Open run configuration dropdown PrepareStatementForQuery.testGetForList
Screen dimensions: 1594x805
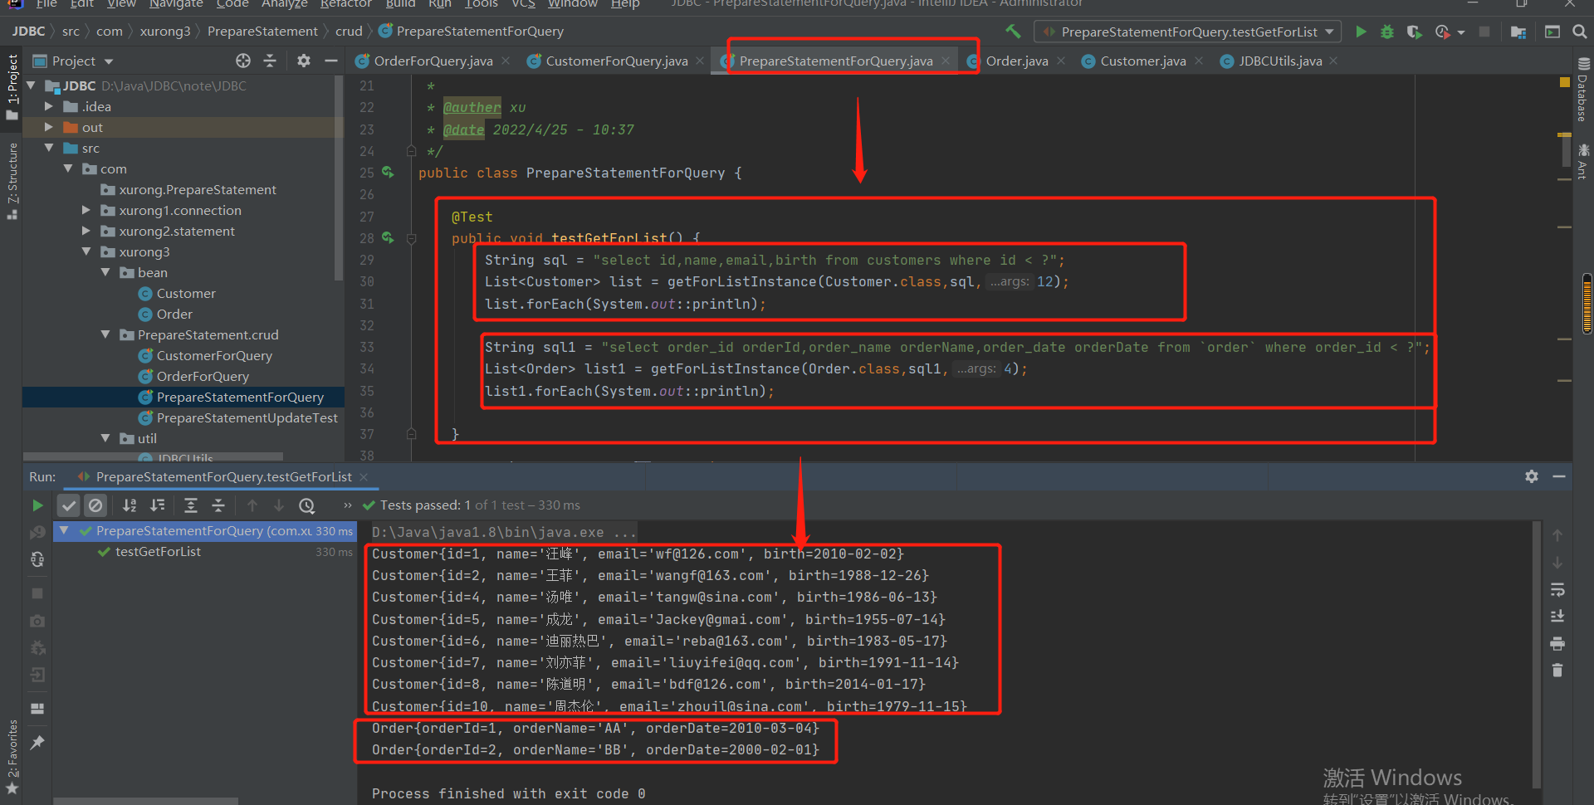pos(1188,32)
